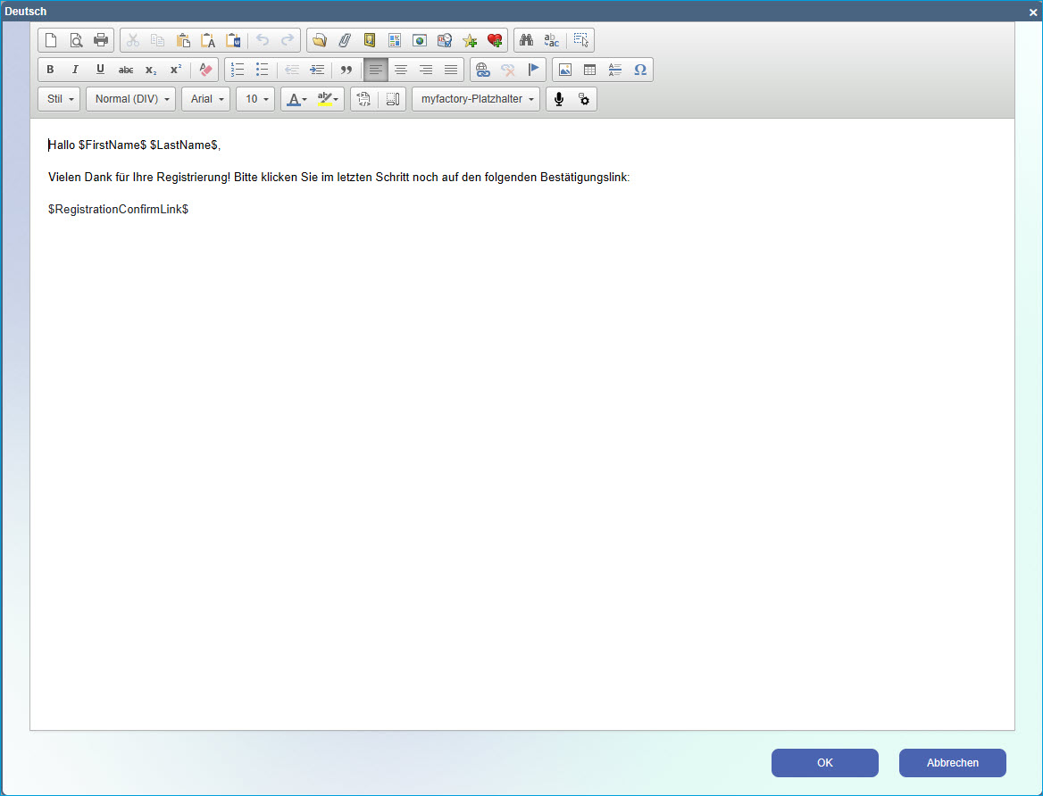The width and height of the screenshot is (1043, 796).
Task: Align text left
Action: coord(376,70)
